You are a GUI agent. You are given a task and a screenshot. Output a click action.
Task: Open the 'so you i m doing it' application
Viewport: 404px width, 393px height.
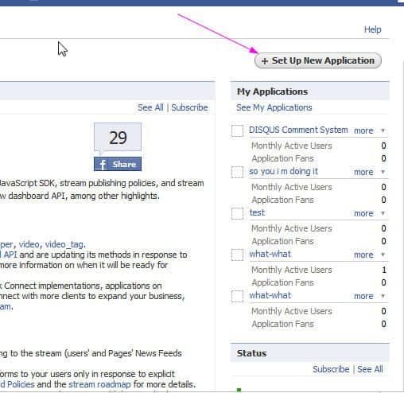[x=283, y=171]
